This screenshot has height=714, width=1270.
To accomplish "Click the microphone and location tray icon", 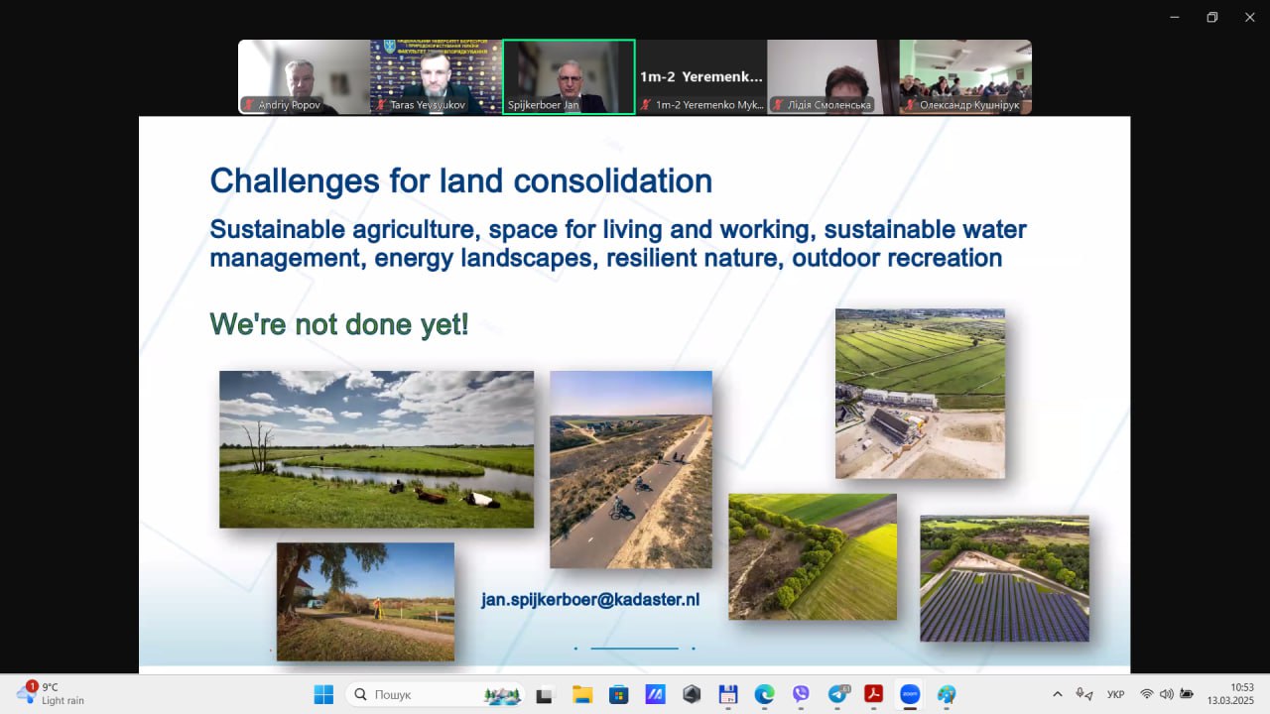I will click(1084, 694).
